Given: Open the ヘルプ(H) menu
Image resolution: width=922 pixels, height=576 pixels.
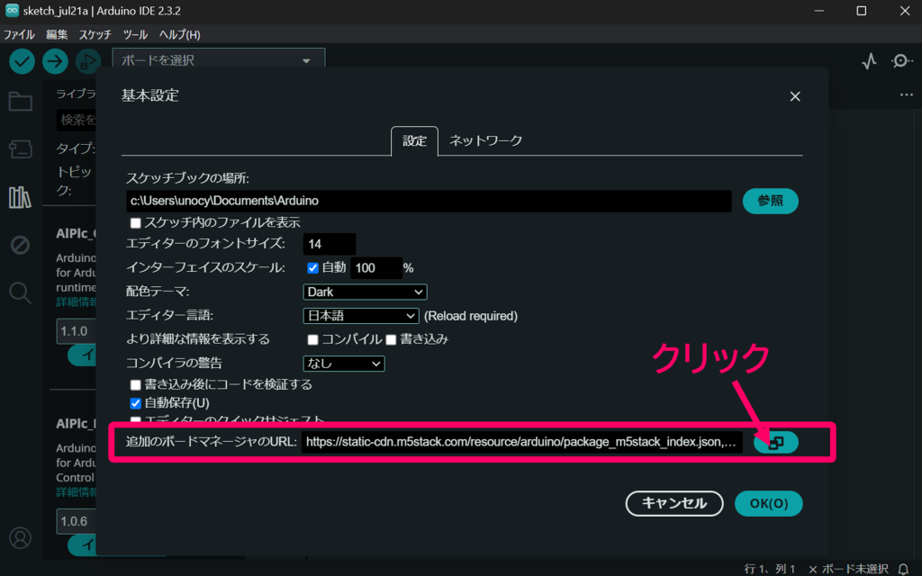Looking at the screenshot, I should [x=180, y=35].
